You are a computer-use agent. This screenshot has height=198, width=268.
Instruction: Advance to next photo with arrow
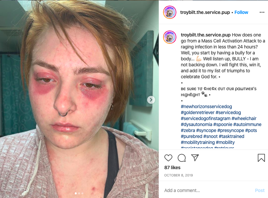pyautogui.click(x=151, y=100)
